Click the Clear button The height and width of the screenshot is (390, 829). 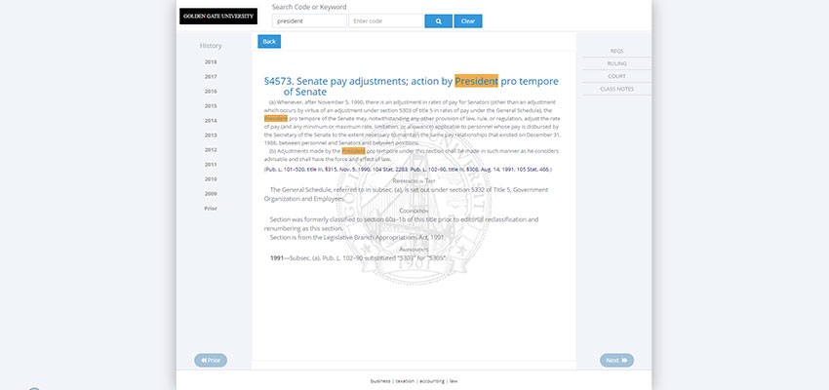[468, 21]
